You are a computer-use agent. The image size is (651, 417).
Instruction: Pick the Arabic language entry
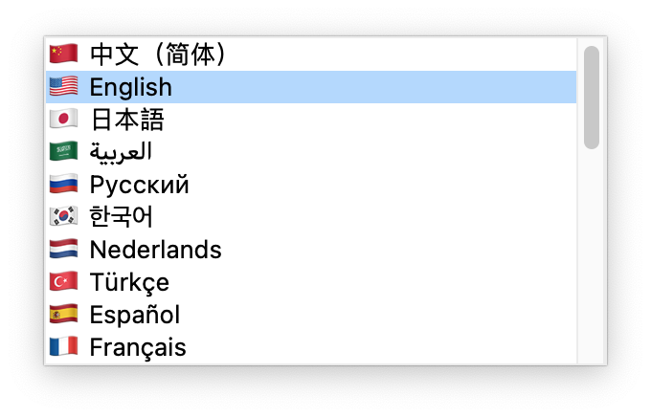[121, 151]
